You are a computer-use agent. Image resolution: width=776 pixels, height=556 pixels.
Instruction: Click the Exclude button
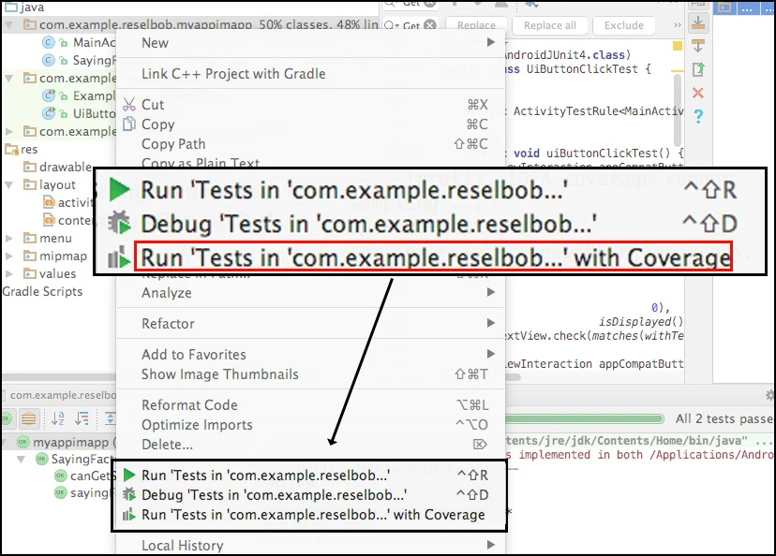pos(623,25)
